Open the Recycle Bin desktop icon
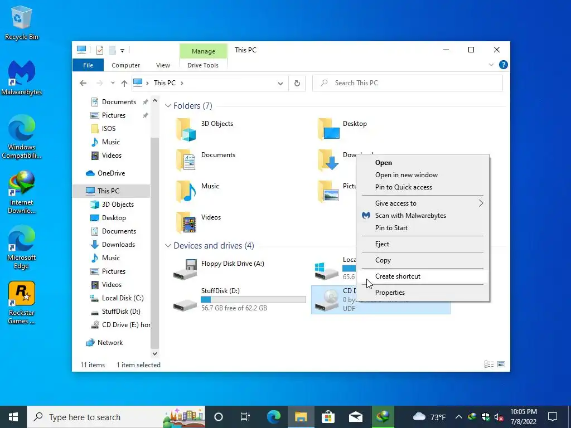571x428 pixels. tap(22, 22)
